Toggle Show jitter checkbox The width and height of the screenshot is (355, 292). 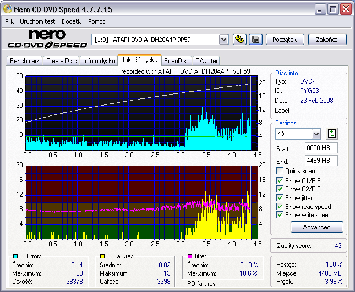pyautogui.click(x=280, y=197)
